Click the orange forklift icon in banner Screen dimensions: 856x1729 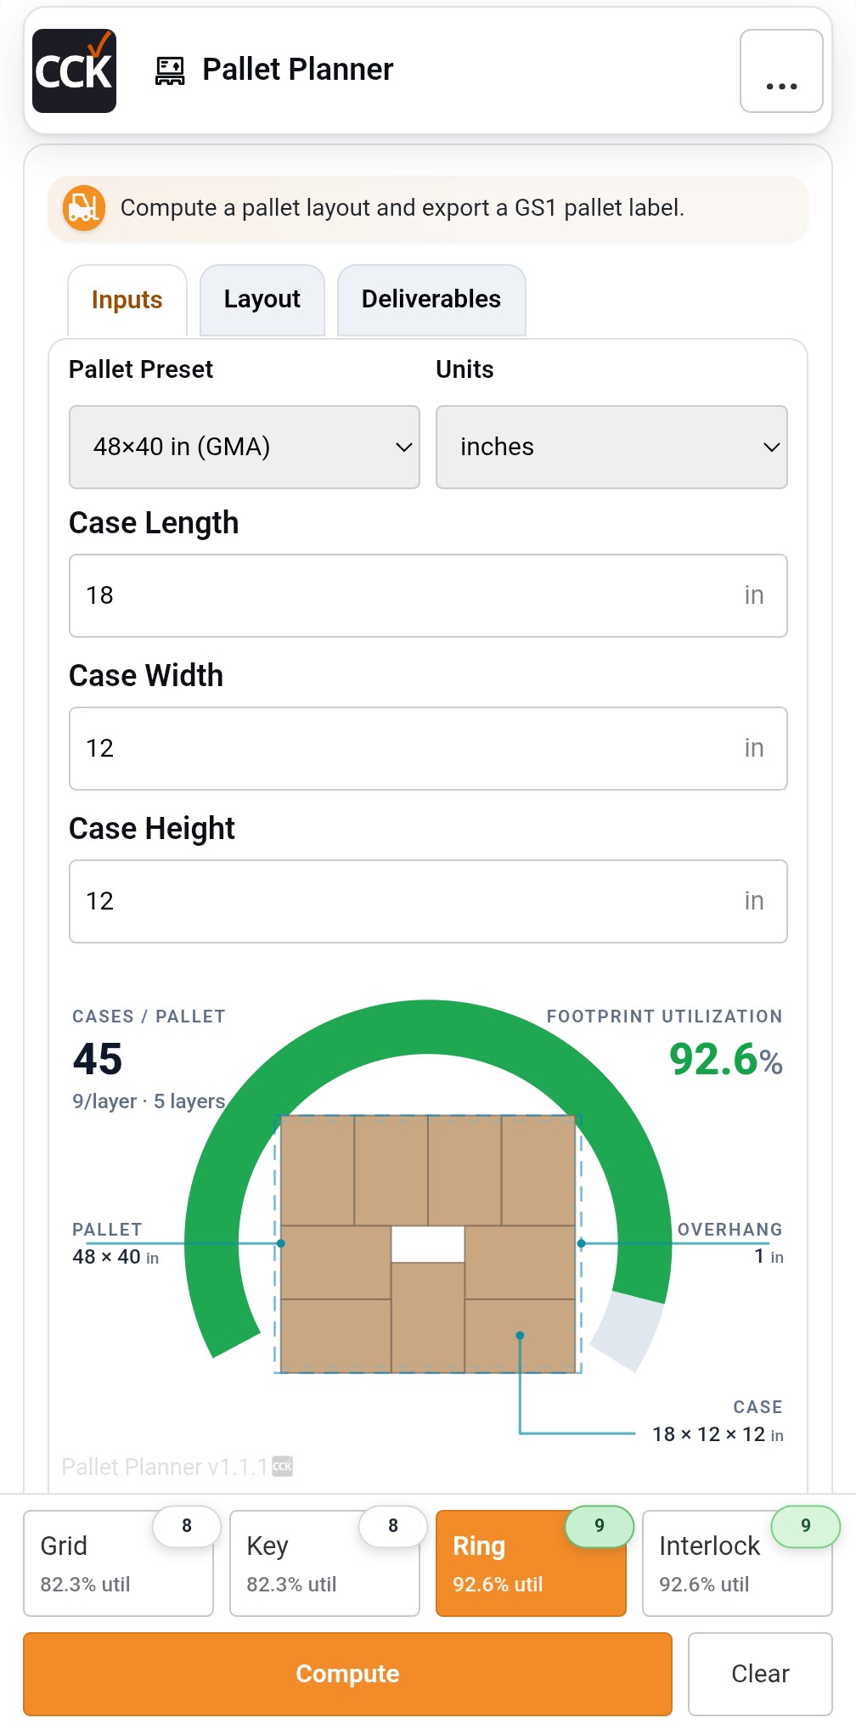[84, 208]
